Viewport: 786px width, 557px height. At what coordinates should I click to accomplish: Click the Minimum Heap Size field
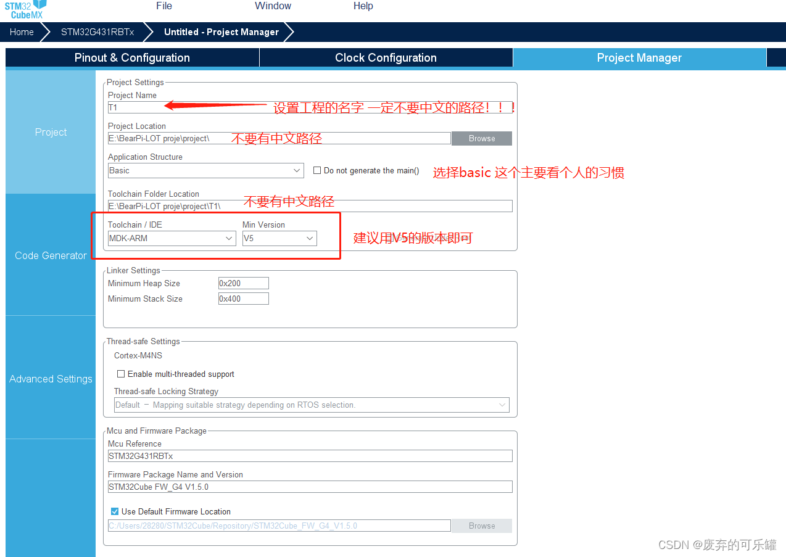[243, 283]
